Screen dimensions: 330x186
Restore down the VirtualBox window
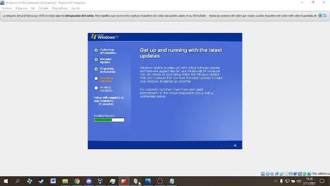313,3
